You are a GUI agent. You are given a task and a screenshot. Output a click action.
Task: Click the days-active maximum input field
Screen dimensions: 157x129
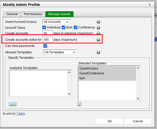point(48,40)
